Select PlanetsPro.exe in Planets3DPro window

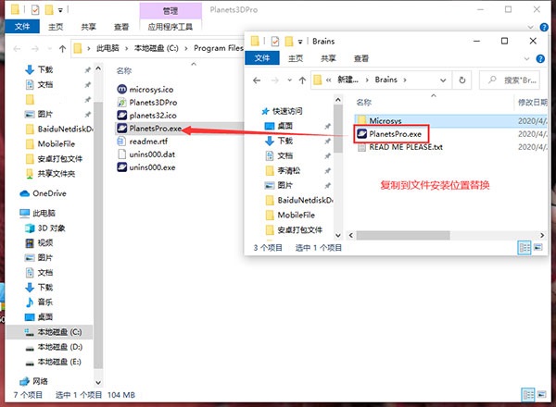tap(149, 129)
